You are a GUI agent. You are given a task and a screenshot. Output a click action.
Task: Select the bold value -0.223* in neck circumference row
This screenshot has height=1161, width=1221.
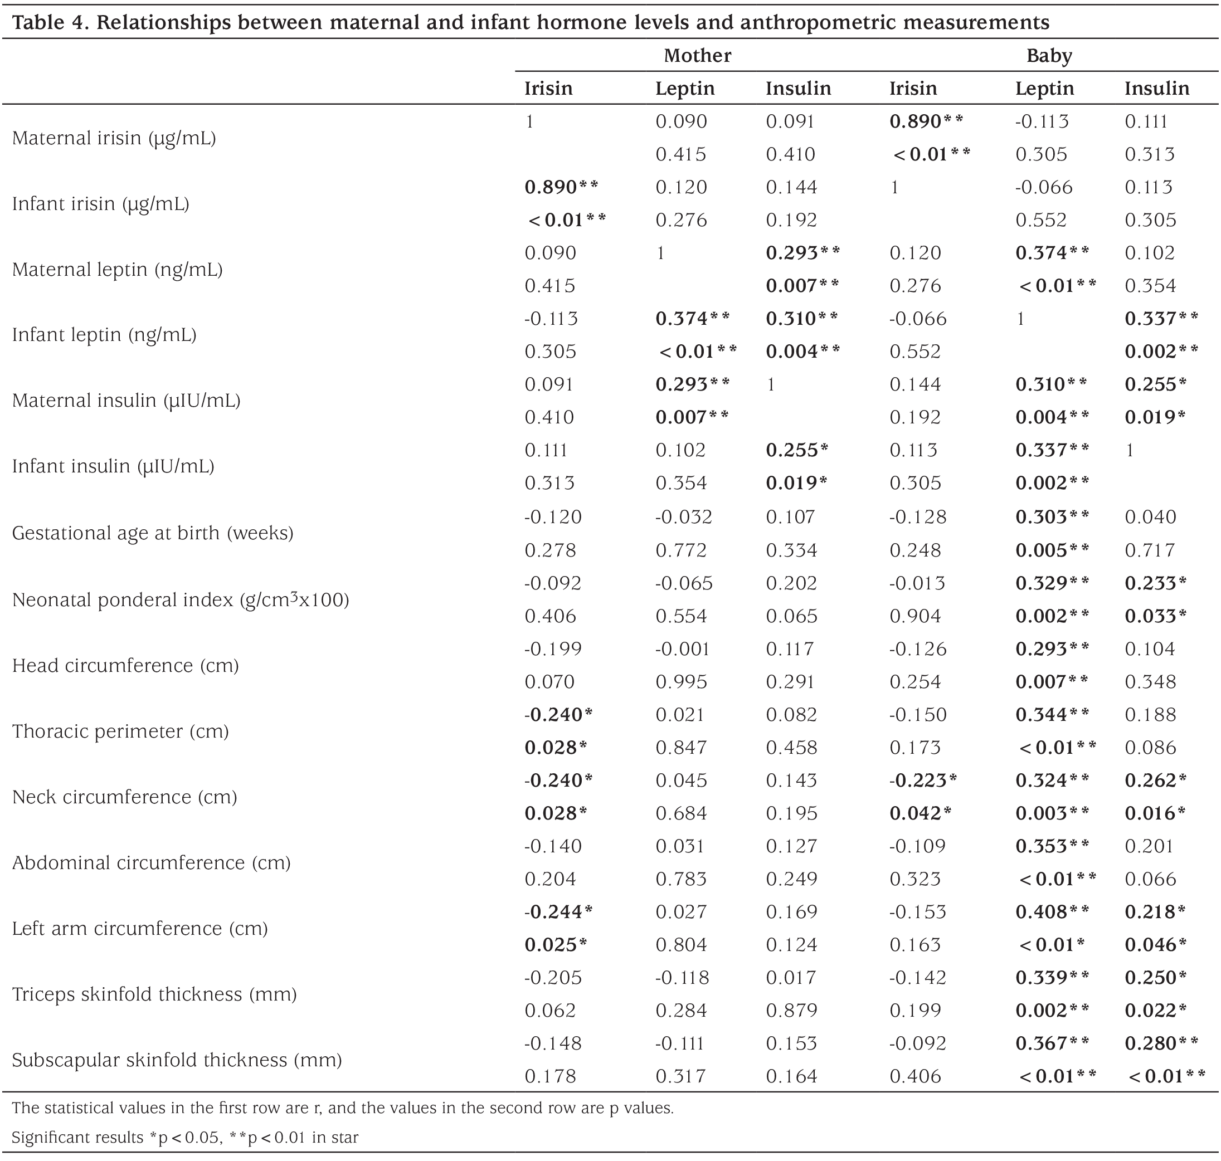[x=923, y=780]
